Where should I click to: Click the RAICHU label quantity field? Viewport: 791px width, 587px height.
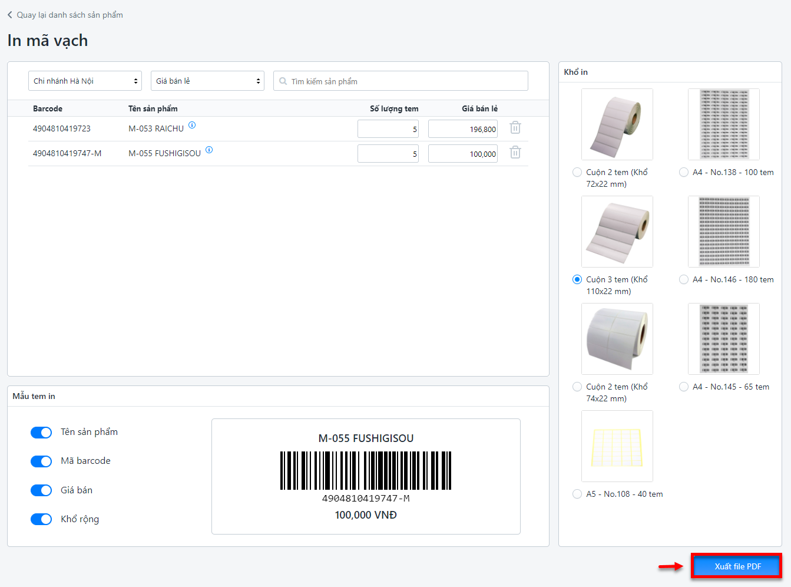(x=388, y=129)
